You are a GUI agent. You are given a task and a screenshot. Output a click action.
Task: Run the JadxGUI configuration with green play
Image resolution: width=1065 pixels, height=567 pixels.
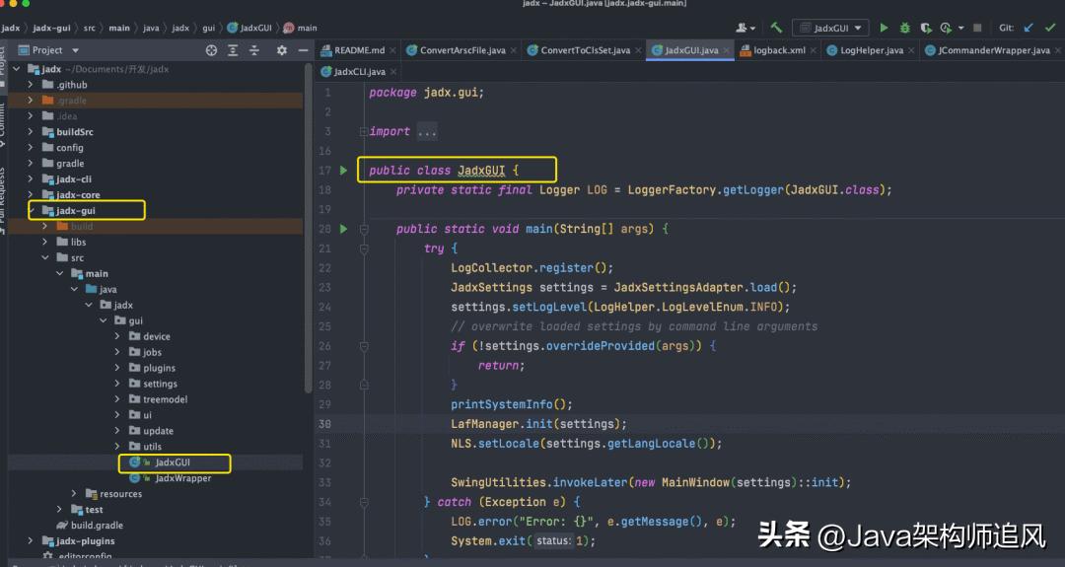(x=884, y=28)
